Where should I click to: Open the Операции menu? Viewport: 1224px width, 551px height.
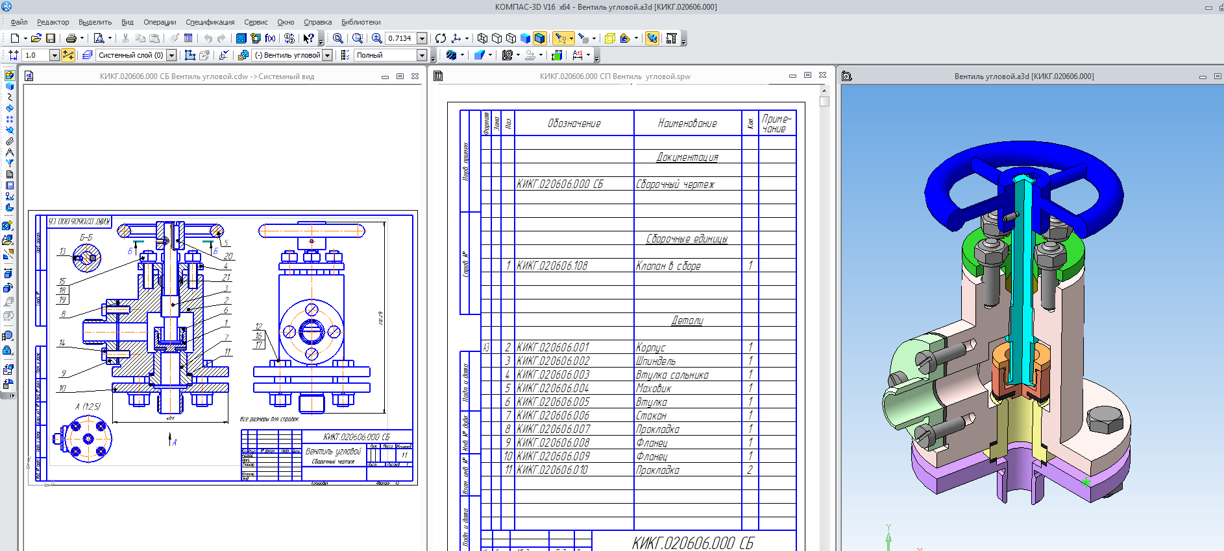(x=160, y=22)
